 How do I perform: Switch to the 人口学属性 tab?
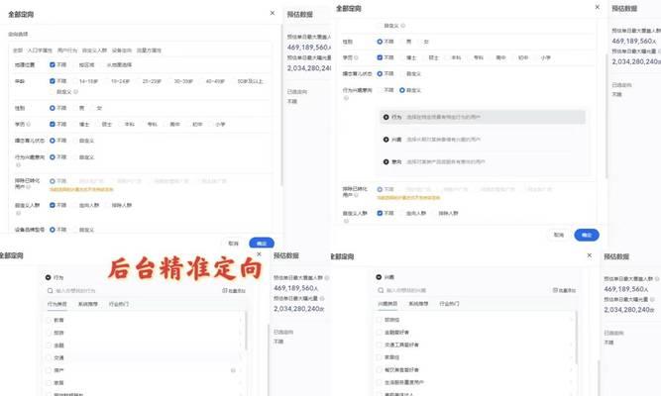coord(40,50)
